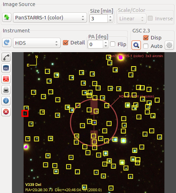
Task: Open the PanSTARRS-1 (color) image source dropdown
Action: (50, 18)
